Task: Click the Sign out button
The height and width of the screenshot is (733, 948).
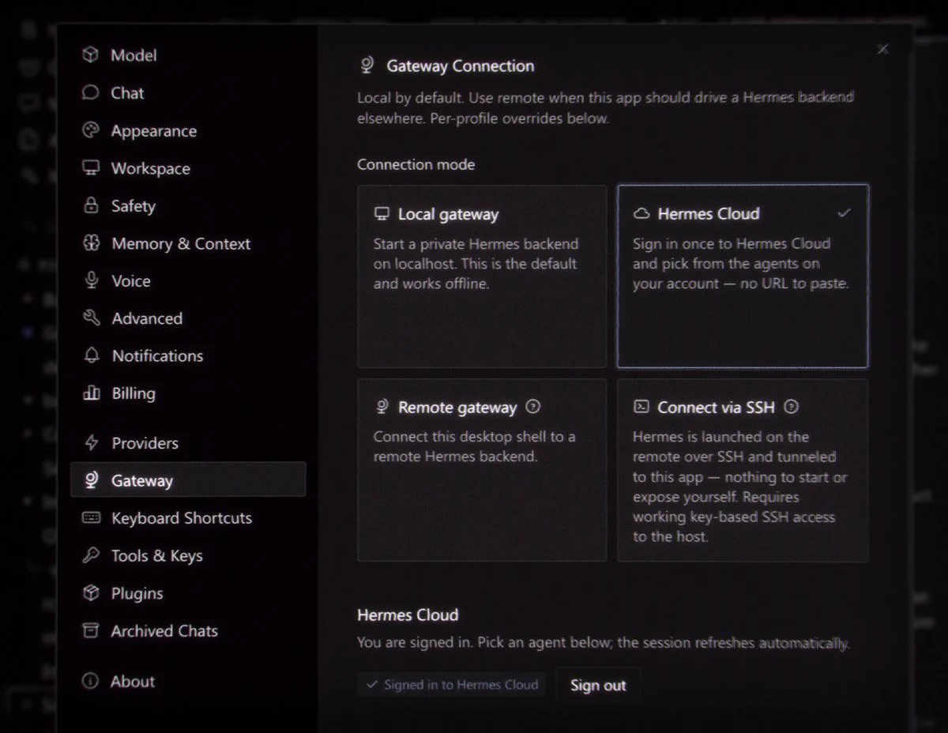Action: [x=598, y=686]
